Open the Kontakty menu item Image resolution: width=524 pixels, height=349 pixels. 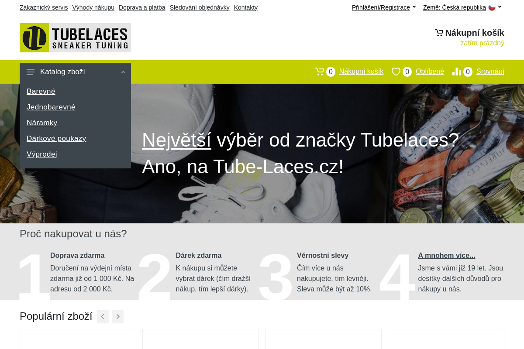pos(245,7)
